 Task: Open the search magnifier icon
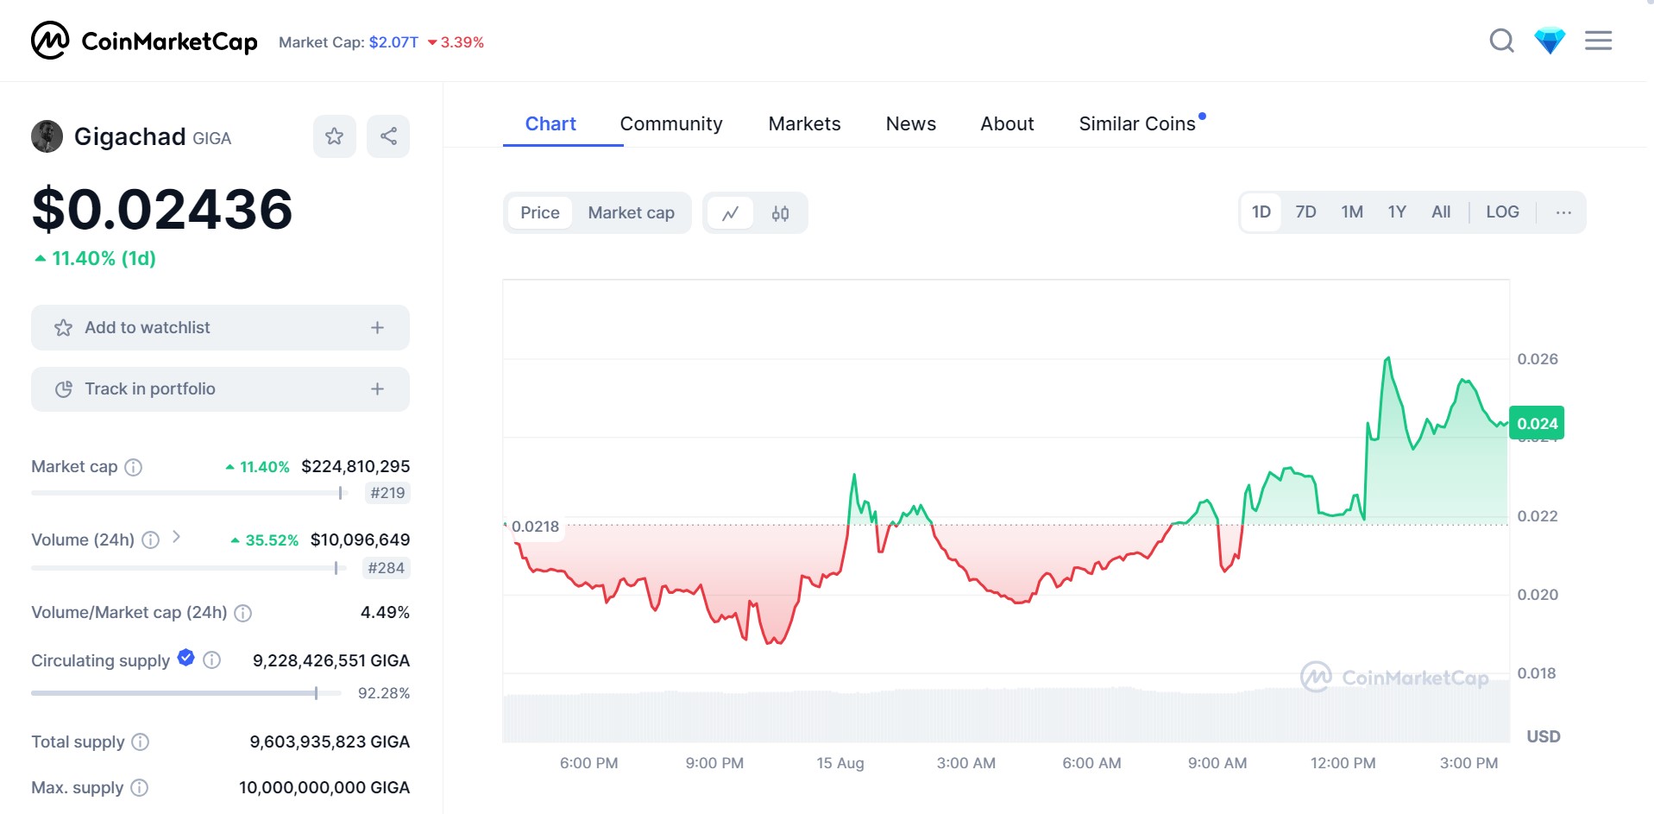click(x=1501, y=41)
